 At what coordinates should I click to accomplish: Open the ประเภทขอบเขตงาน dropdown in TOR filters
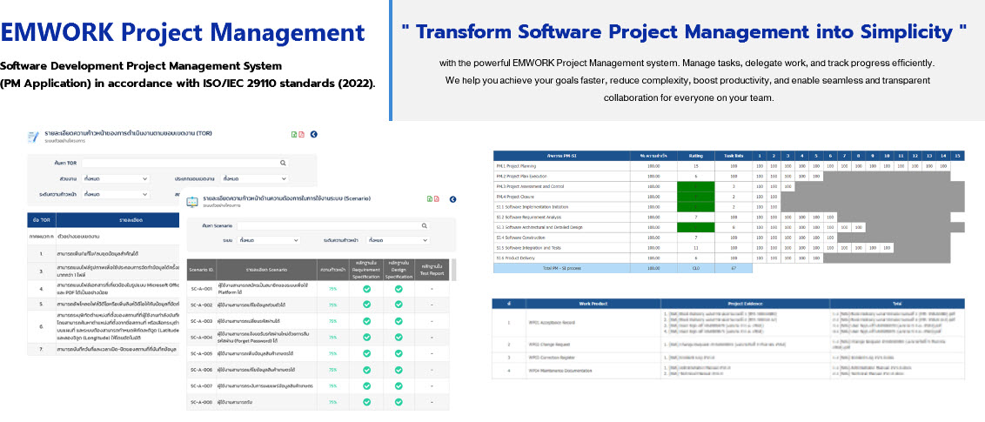point(254,178)
